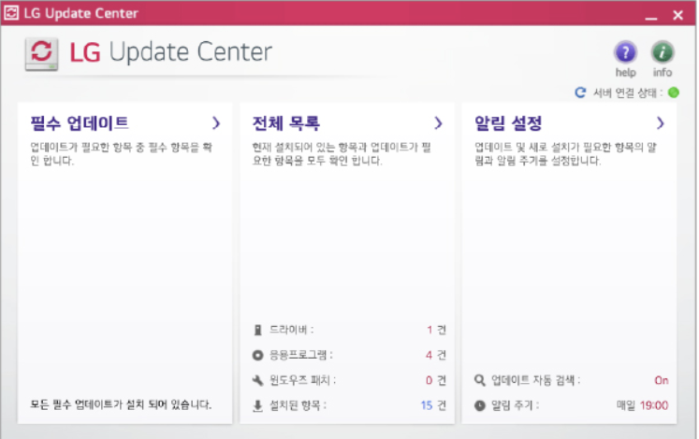The image size is (699, 439).
Task: Click the driver icon beside 드라이버
Action: point(257,330)
